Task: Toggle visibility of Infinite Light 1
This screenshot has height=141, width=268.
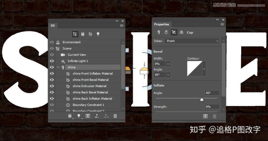Action: click(x=52, y=61)
